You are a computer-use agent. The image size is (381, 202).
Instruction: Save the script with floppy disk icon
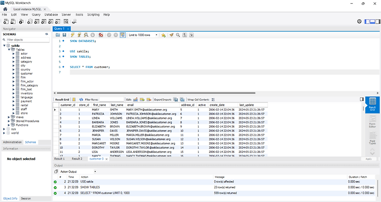[64, 35]
